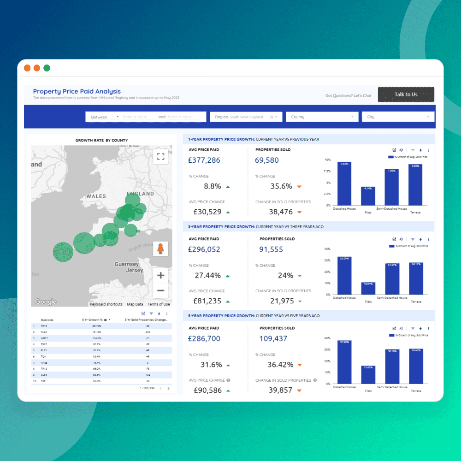
Task: Click A-Z sort icon on 1-year chart
Action: [x=401, y=150]
